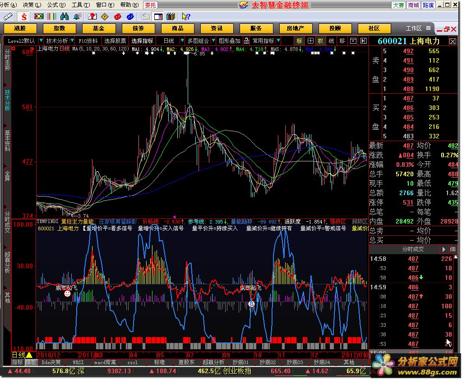Toggle the 细 detail button
Viewport: 462px width, 379px height.
(x=452, y=249)
